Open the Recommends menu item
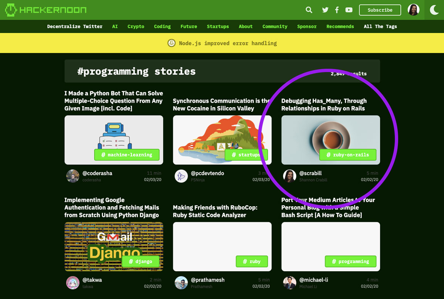 pyautogui.click(x=340, y=26)
